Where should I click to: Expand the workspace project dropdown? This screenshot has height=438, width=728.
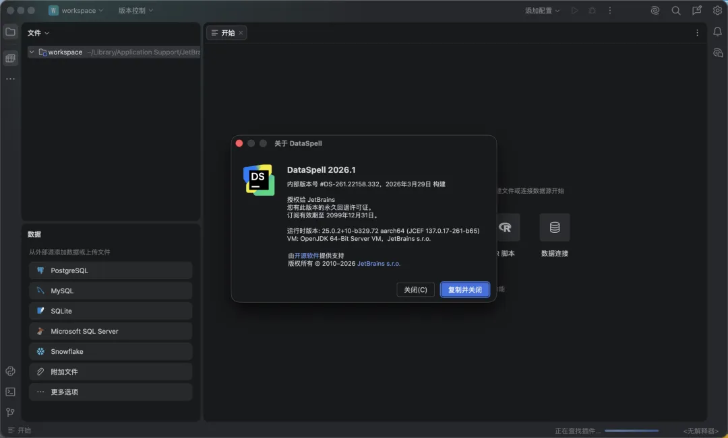(76, 11)
